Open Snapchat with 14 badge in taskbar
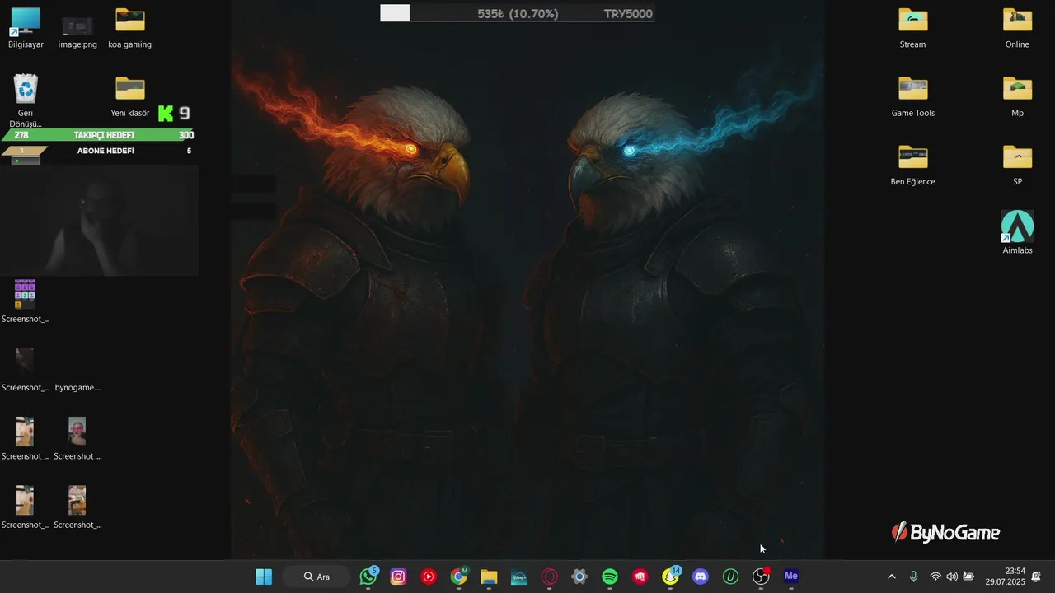This screenshot has width=1055, height=593. (x=671, y=577)
